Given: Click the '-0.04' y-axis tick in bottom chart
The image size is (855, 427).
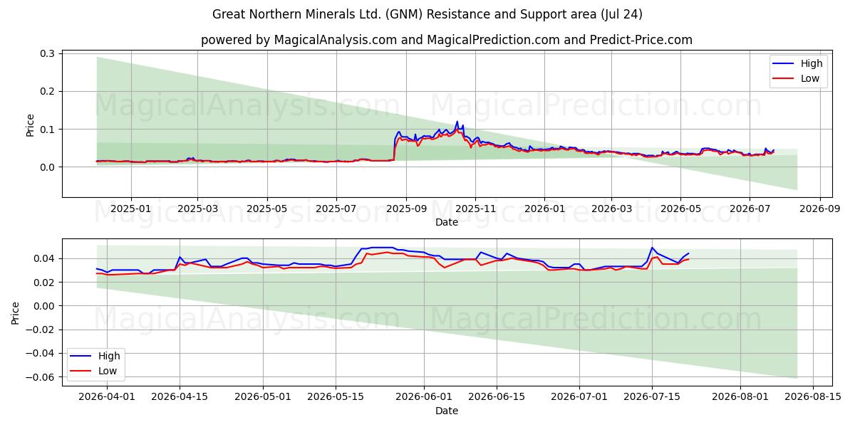Looking at the screenshot, I should tap(42, 353).
